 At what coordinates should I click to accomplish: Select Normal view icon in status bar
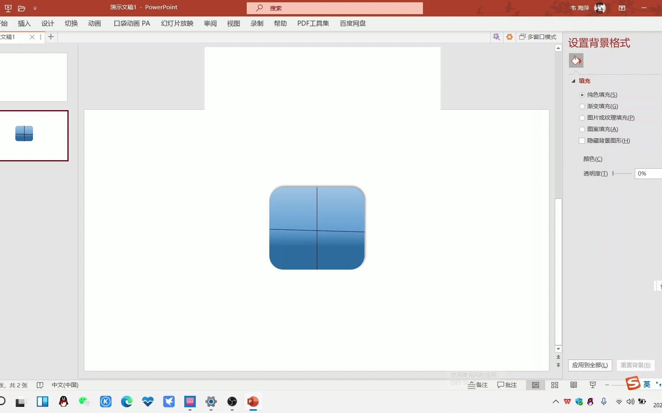[x=535, y=385]
